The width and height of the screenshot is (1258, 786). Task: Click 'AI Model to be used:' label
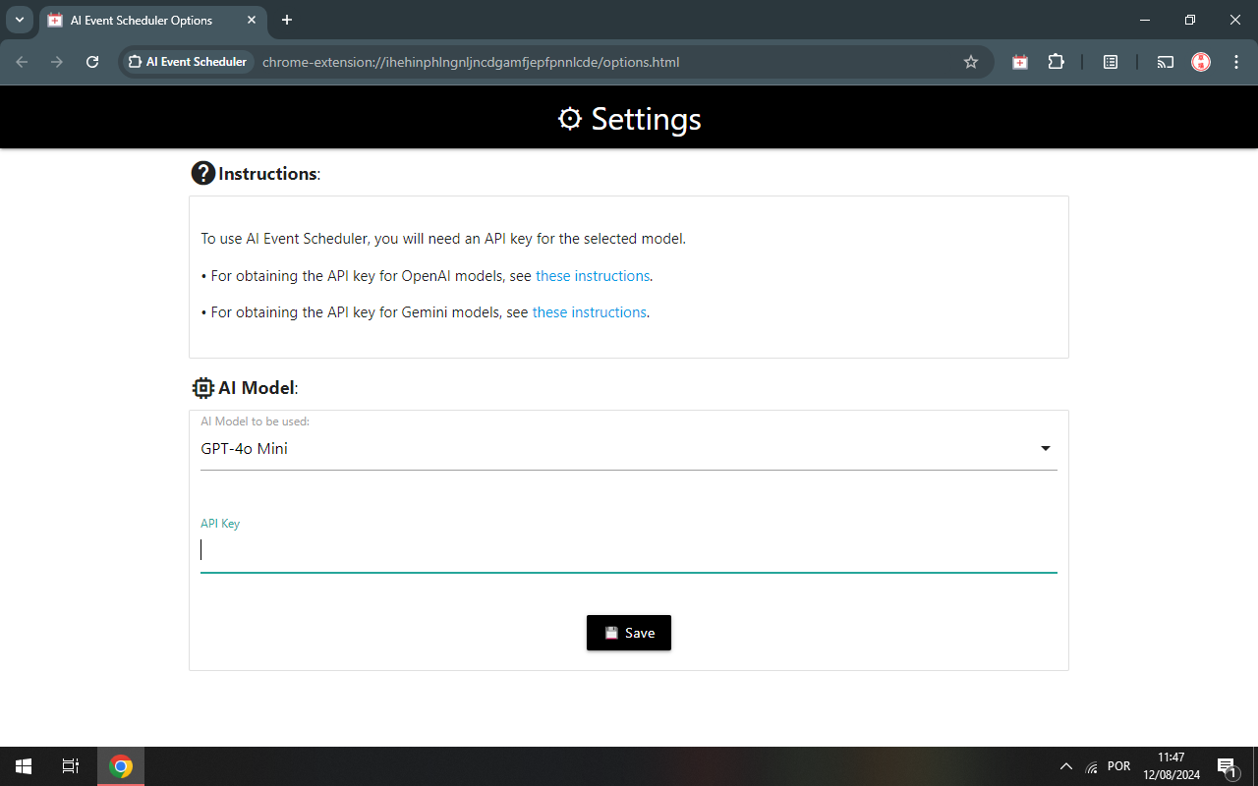[x=256, y=421]
